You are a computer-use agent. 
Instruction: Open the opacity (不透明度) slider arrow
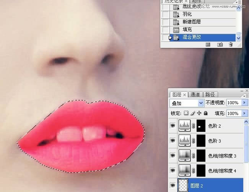click(x=244, y=103)
